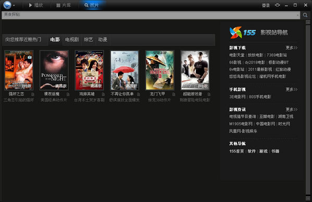Open the 155首页 link
The image size is (312, 202).
[x=236, y=151]
